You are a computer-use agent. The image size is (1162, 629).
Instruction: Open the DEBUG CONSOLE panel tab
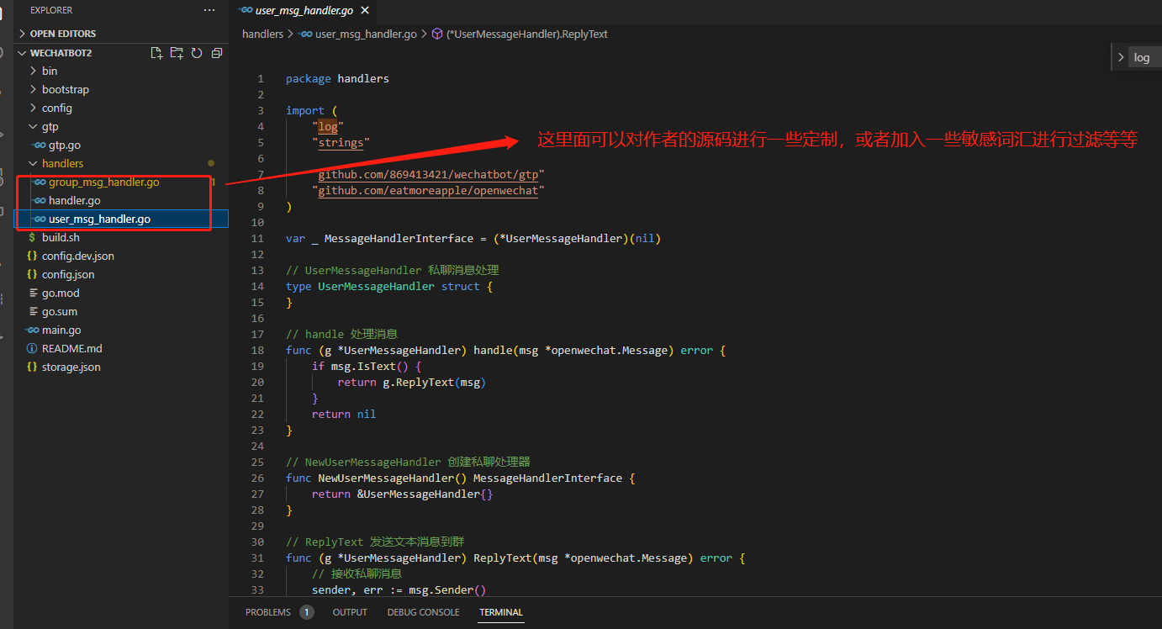[x=423, y=612]
